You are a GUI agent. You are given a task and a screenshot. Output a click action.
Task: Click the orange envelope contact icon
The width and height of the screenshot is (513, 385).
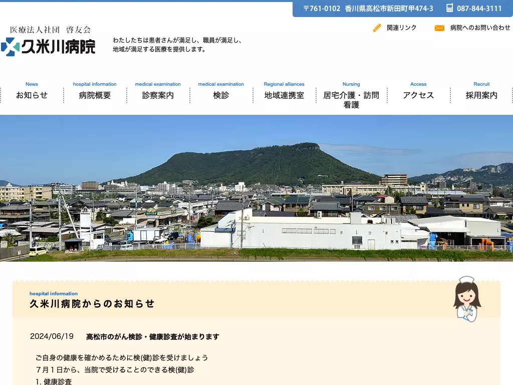coord(439,28)
